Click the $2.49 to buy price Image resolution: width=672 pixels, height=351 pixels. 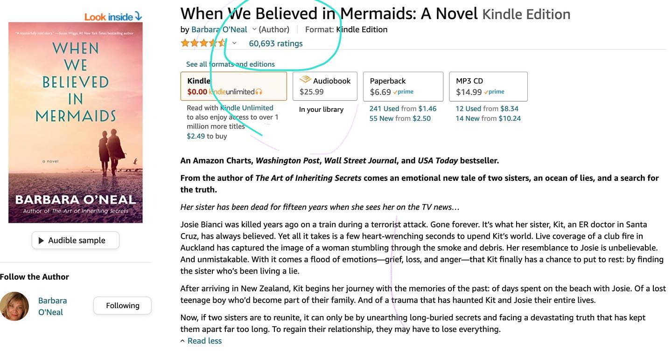tap(207, 136)
